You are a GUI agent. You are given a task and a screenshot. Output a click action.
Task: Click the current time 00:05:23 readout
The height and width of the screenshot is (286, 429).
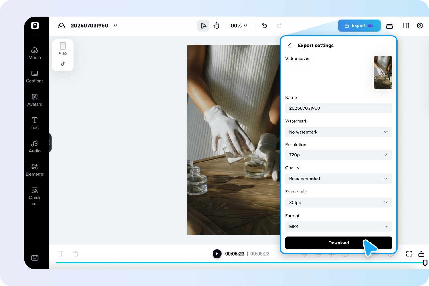coord(235,254)
